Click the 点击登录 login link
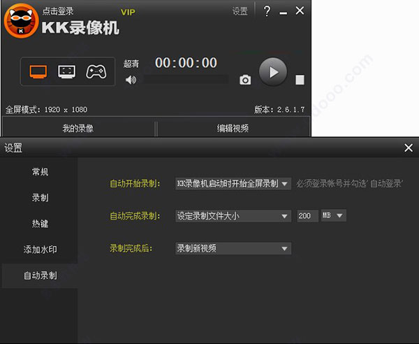419x344 pixels. point(58,11)
